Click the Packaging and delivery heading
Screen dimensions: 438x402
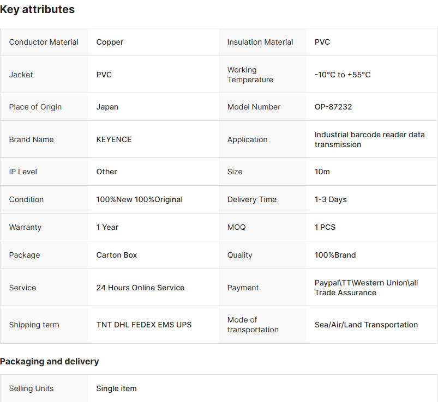(x=50, y=362)
